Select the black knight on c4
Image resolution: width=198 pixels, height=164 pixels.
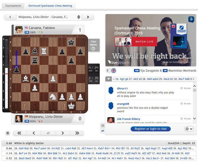[35, 79]
